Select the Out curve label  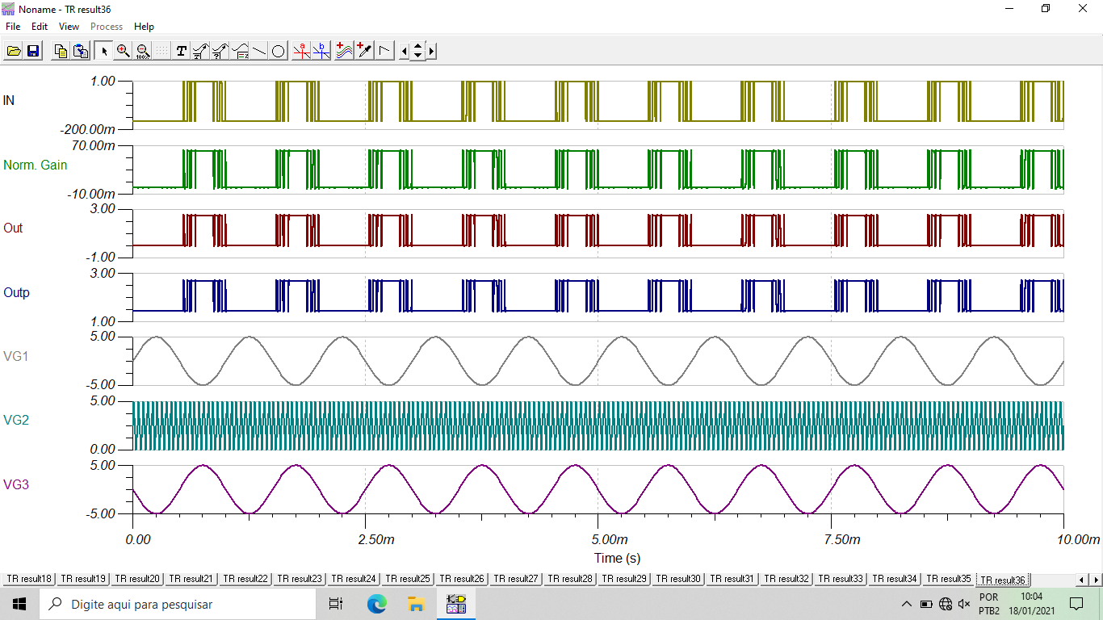(x=13, y=228)
